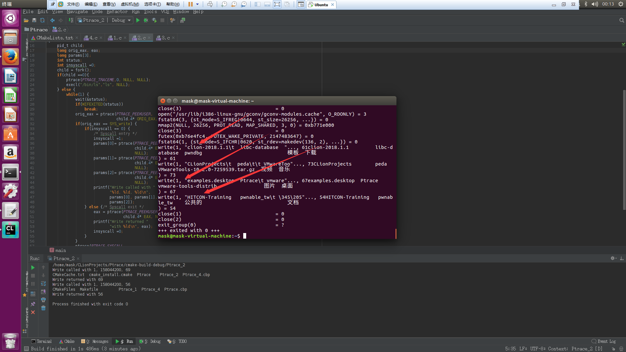
Task: Click the print icon in Run panel
Action: [x=43, y=300]
